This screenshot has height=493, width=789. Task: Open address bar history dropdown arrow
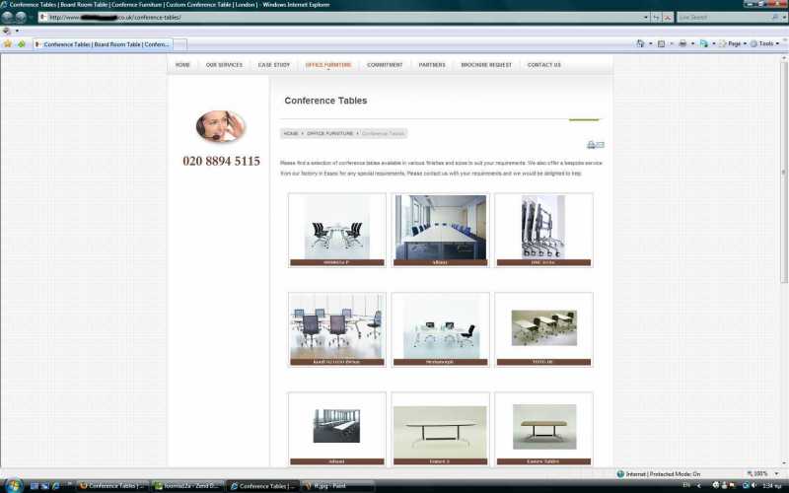(x=646, y=17)
